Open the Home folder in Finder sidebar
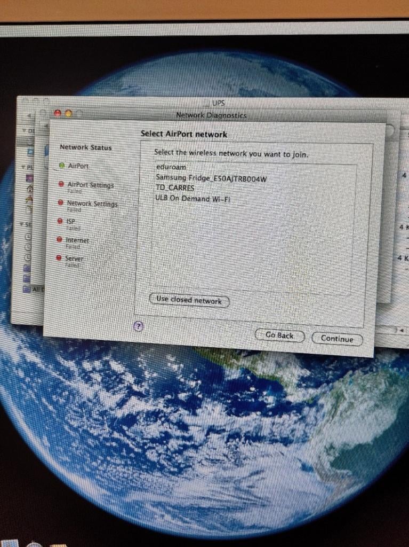The width and height of the screenshot is (409, 547). pos(30,189)
